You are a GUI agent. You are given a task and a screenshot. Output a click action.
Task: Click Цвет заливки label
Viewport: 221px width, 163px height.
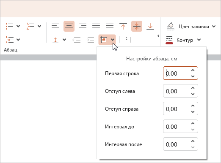click(194, 27)
